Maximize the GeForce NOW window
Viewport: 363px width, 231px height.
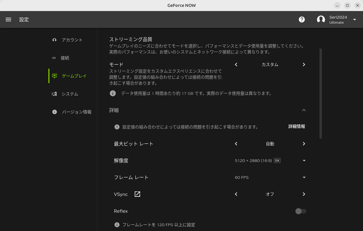(x=347, y=5)
